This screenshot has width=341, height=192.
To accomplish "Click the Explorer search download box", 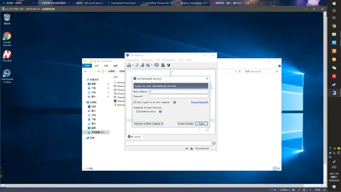I will coord(261,71).
